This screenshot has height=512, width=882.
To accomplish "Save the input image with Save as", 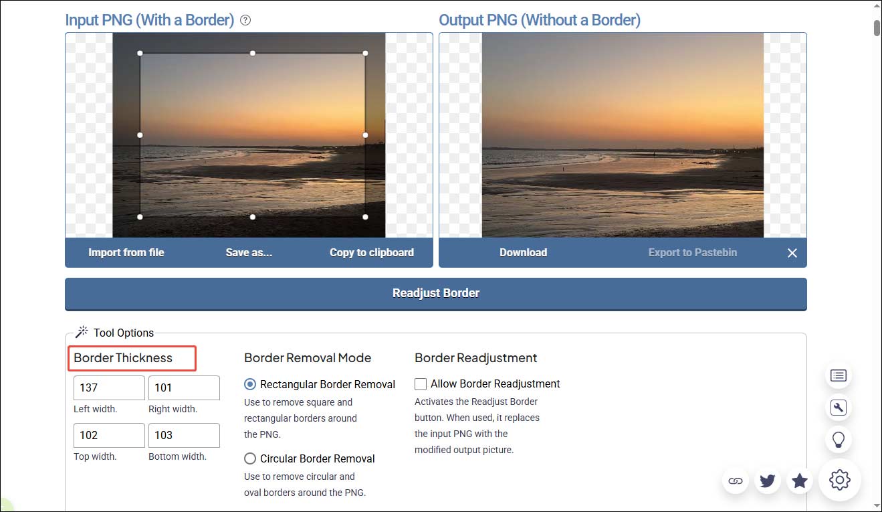I will point(249,252).
